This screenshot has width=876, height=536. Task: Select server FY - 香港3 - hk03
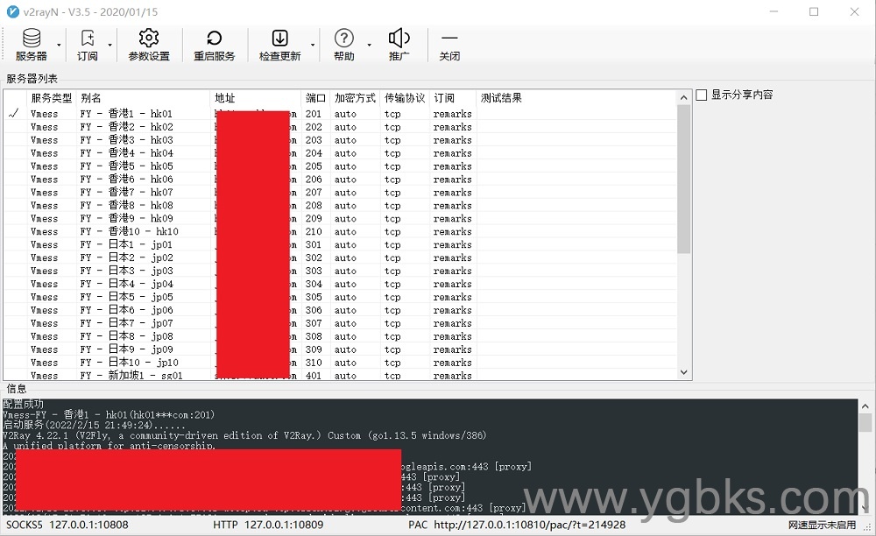pyautogui.click(x=340, y=139)
